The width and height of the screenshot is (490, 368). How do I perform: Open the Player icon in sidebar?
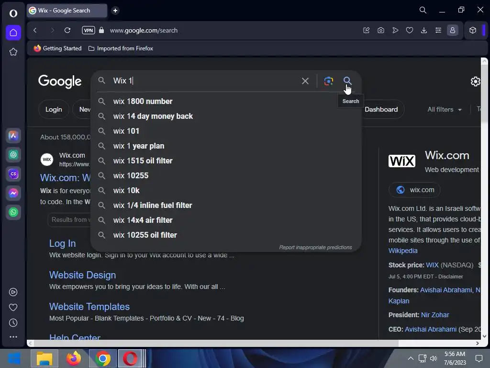[13, 292]
